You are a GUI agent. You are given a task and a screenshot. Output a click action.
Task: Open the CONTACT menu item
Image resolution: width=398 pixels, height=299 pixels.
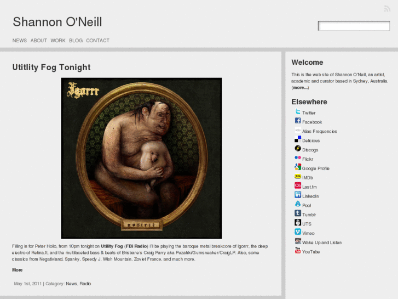(x=98, y=41)
